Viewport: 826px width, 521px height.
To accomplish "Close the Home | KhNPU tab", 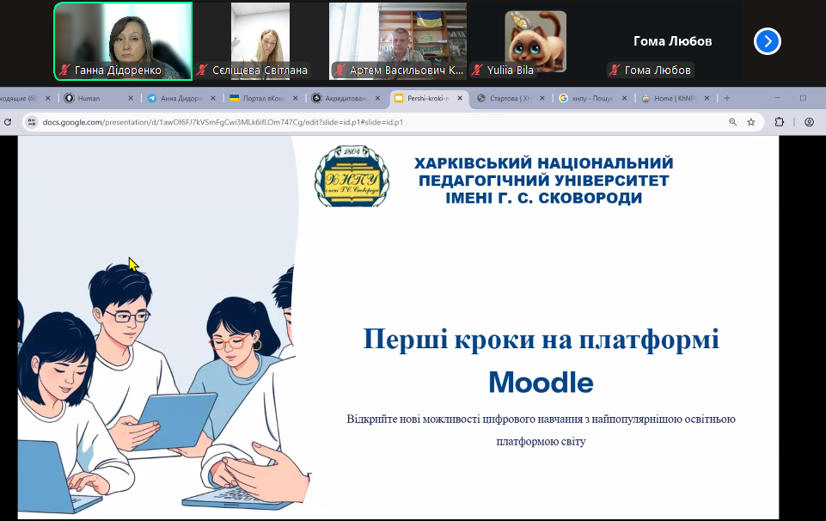I will [707, 98].
